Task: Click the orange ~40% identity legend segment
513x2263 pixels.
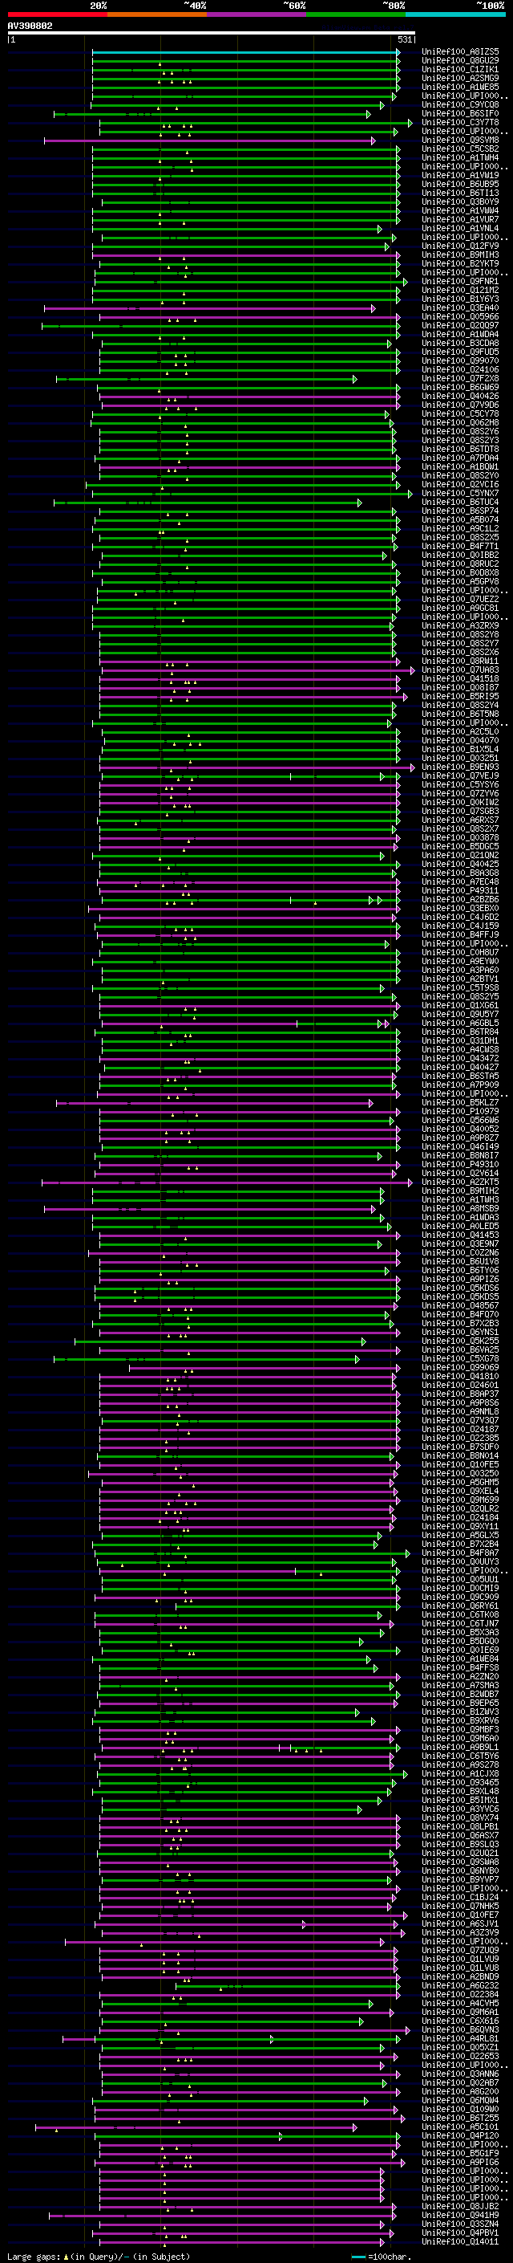Action: (157, 14)
